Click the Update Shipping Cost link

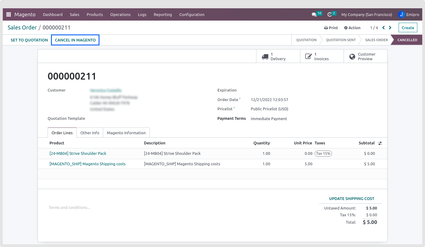click(352, 198)
